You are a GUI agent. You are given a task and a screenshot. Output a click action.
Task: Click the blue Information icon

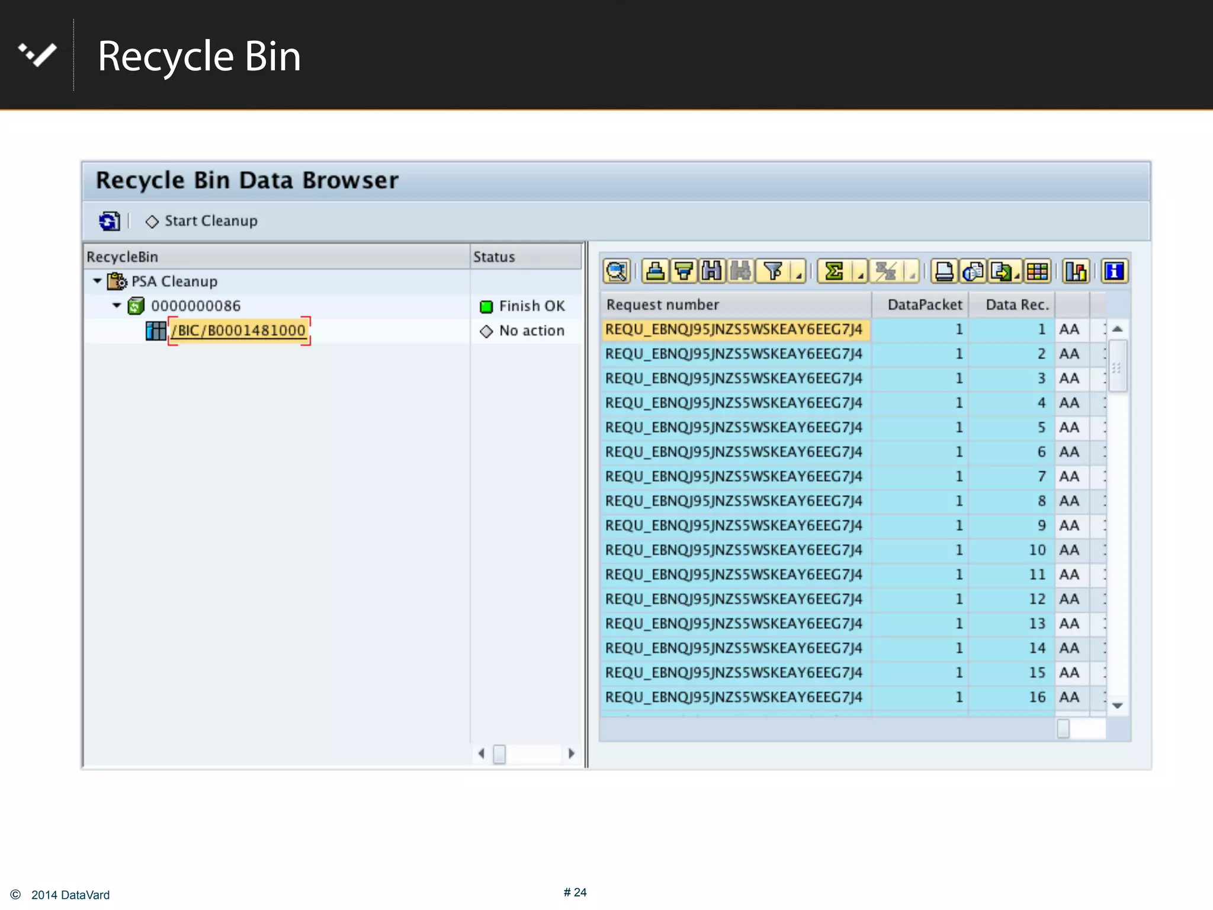[1115, 271]
